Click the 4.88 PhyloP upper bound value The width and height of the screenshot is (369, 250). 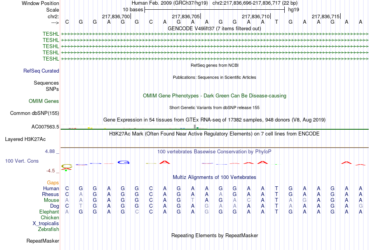click(x=50, y=151)
